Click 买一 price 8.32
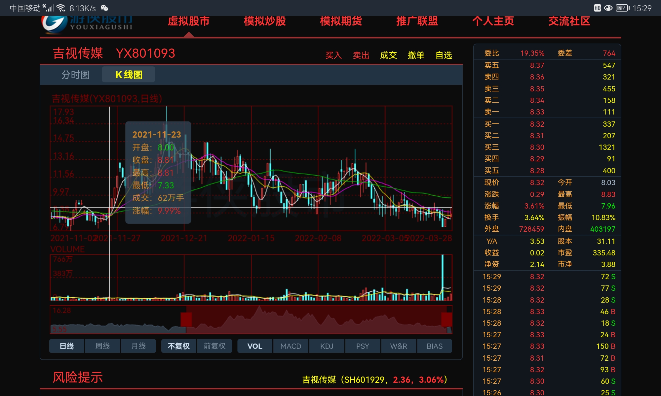Image resolution: width=661 pixels, height=396 pixels. [537, 124]
